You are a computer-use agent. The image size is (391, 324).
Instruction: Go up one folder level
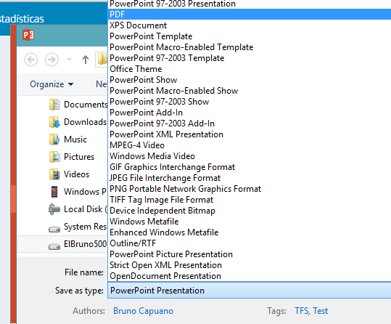86,60
